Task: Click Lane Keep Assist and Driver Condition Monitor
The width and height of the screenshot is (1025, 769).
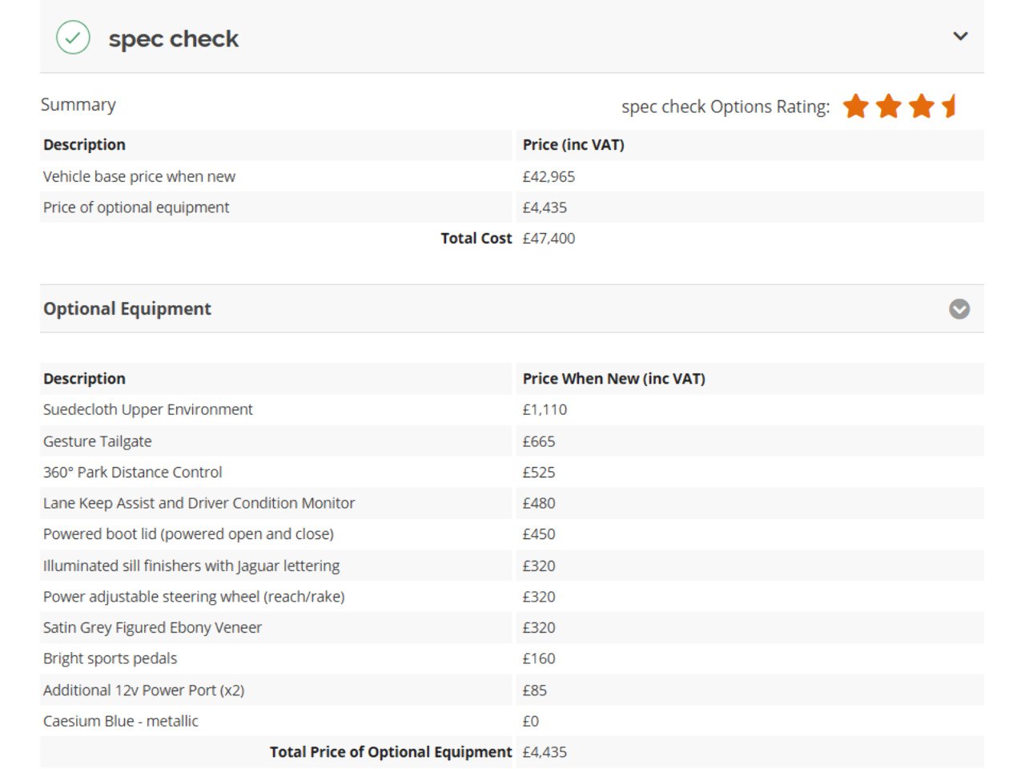Action: tap(199, 503)
